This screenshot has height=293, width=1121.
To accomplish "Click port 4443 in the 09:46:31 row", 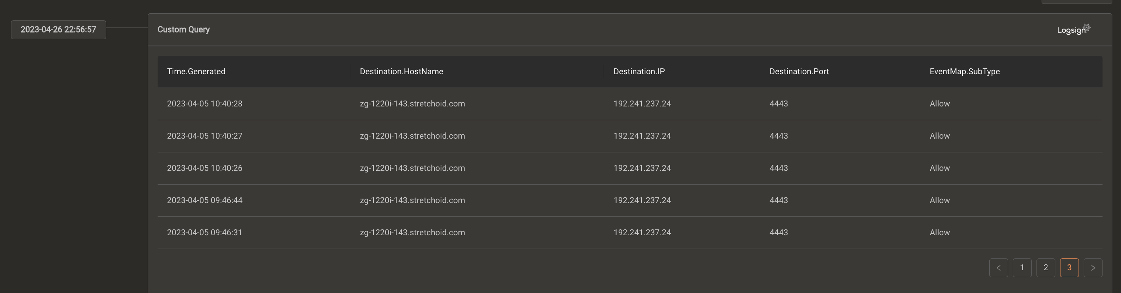I will (779, 232).
